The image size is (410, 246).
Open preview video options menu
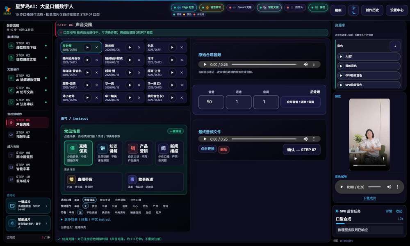point(383,158)
